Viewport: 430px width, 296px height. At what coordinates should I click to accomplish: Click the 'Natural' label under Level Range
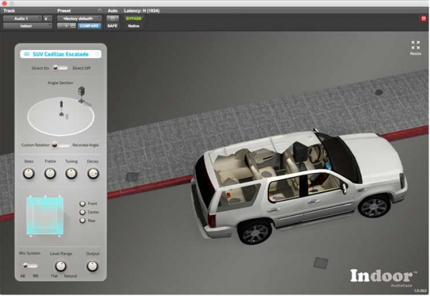[x=70, y=276]
